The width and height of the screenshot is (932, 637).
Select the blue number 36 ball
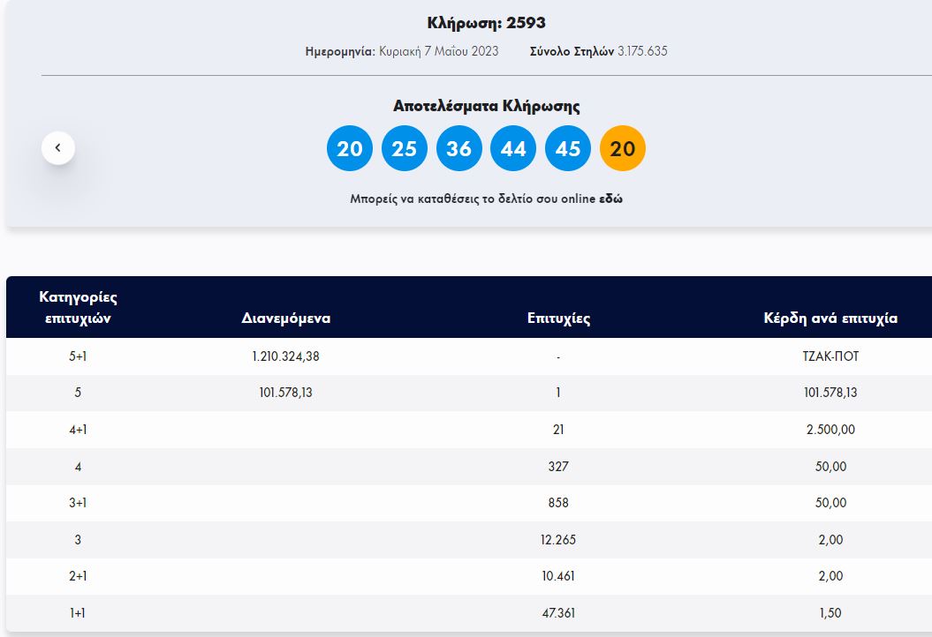pos(458,148)
